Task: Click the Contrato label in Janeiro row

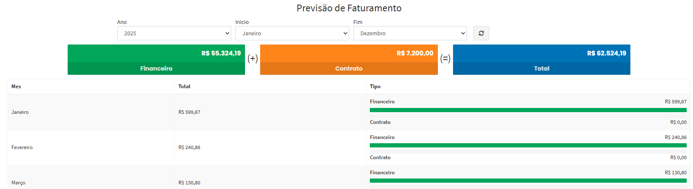Action: (x=380, y=122)
